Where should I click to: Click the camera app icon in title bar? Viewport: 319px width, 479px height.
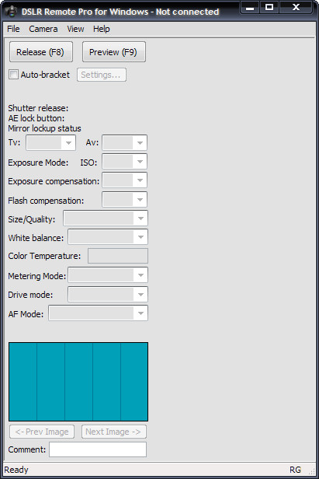coord(11,12)
